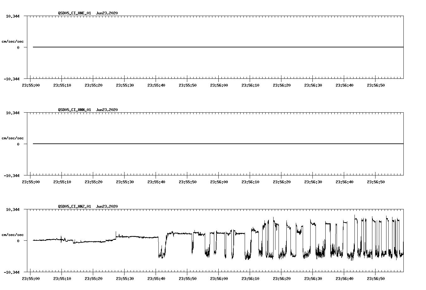This screenshot has width=426, height=290.
Task: Click the 10.344 upper limit on HNZ chart
Action: (13, 209)
